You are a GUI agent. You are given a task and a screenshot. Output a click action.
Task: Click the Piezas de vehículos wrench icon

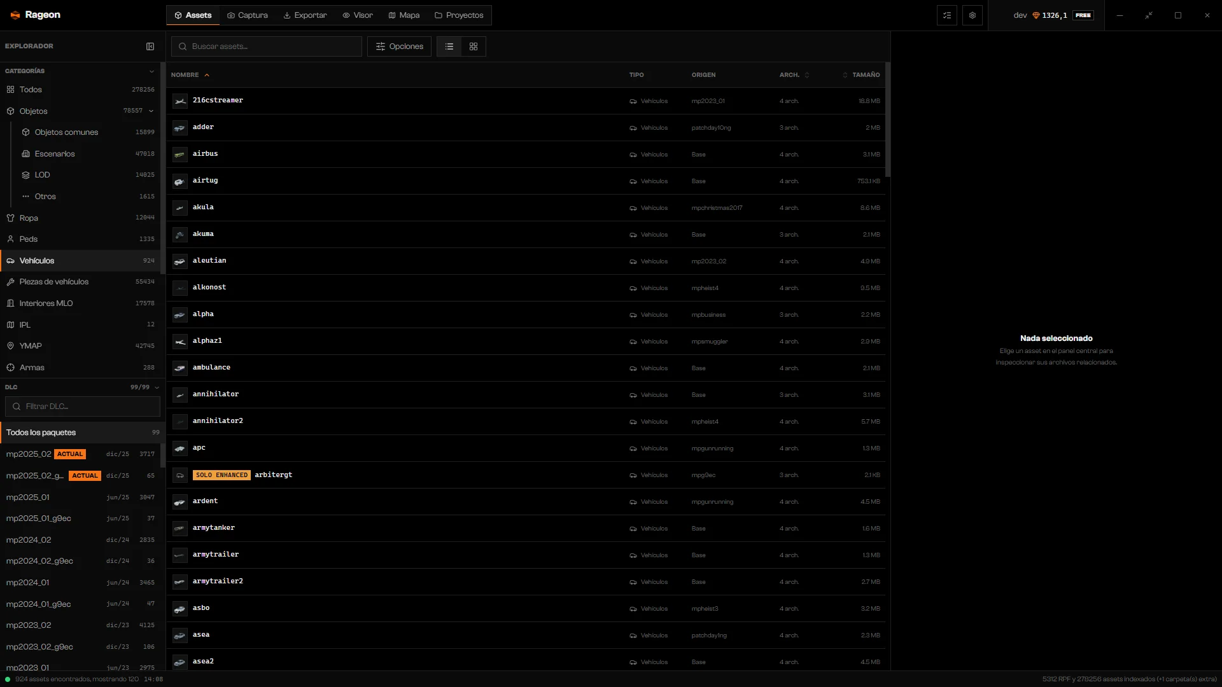[x=10, y=282]
